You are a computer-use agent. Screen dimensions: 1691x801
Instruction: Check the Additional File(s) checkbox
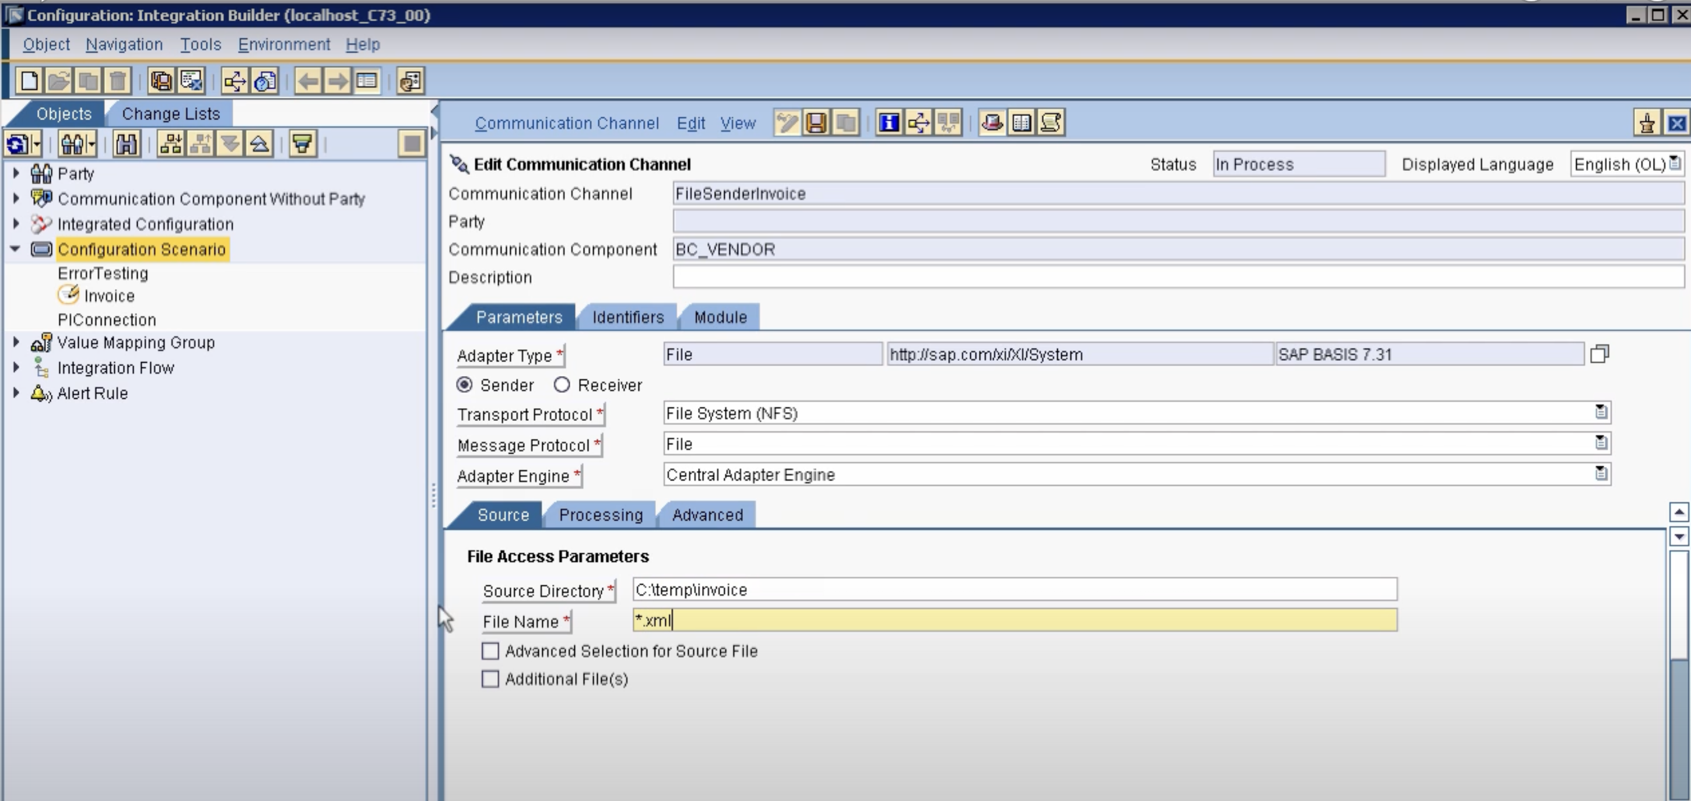(490, 679)
